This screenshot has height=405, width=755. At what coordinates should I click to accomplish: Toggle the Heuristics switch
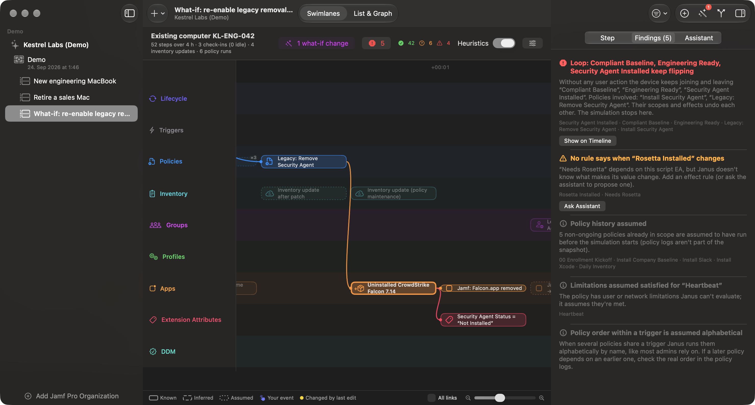pyautogui.click(x=504, y=43)
